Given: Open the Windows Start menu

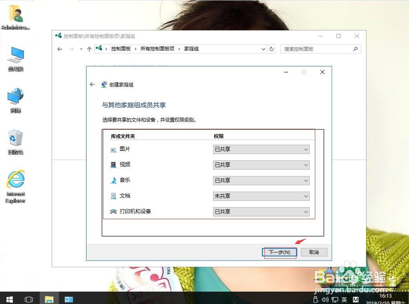Looking at the screenshot, I should tap(9, 299).
